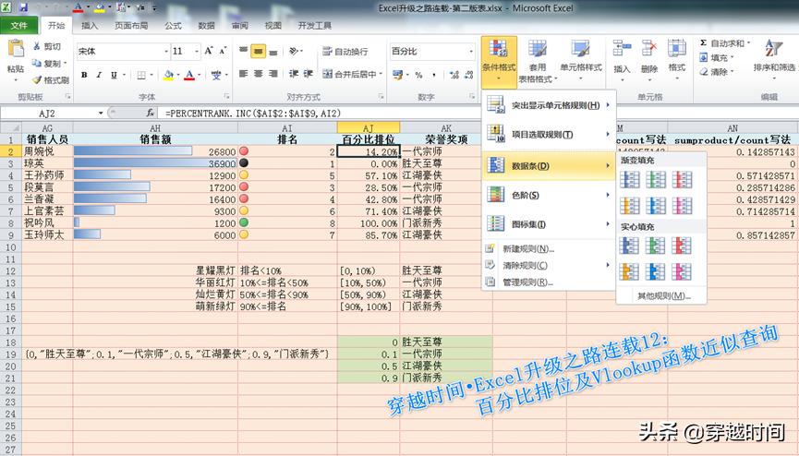The height and width of the screenshot is (456, 799).
Task: Click the increase indent icon
Action: (x=309, y=74)
